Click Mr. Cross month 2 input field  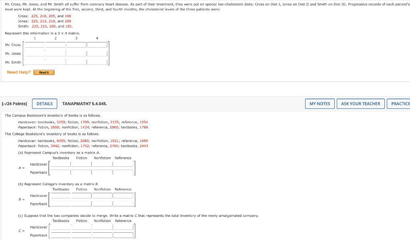click(x=55, y=45)
